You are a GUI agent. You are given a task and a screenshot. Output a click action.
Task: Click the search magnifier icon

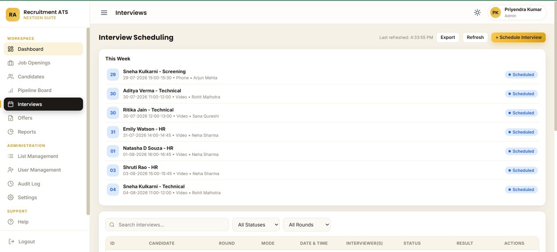tap(112, 225)
